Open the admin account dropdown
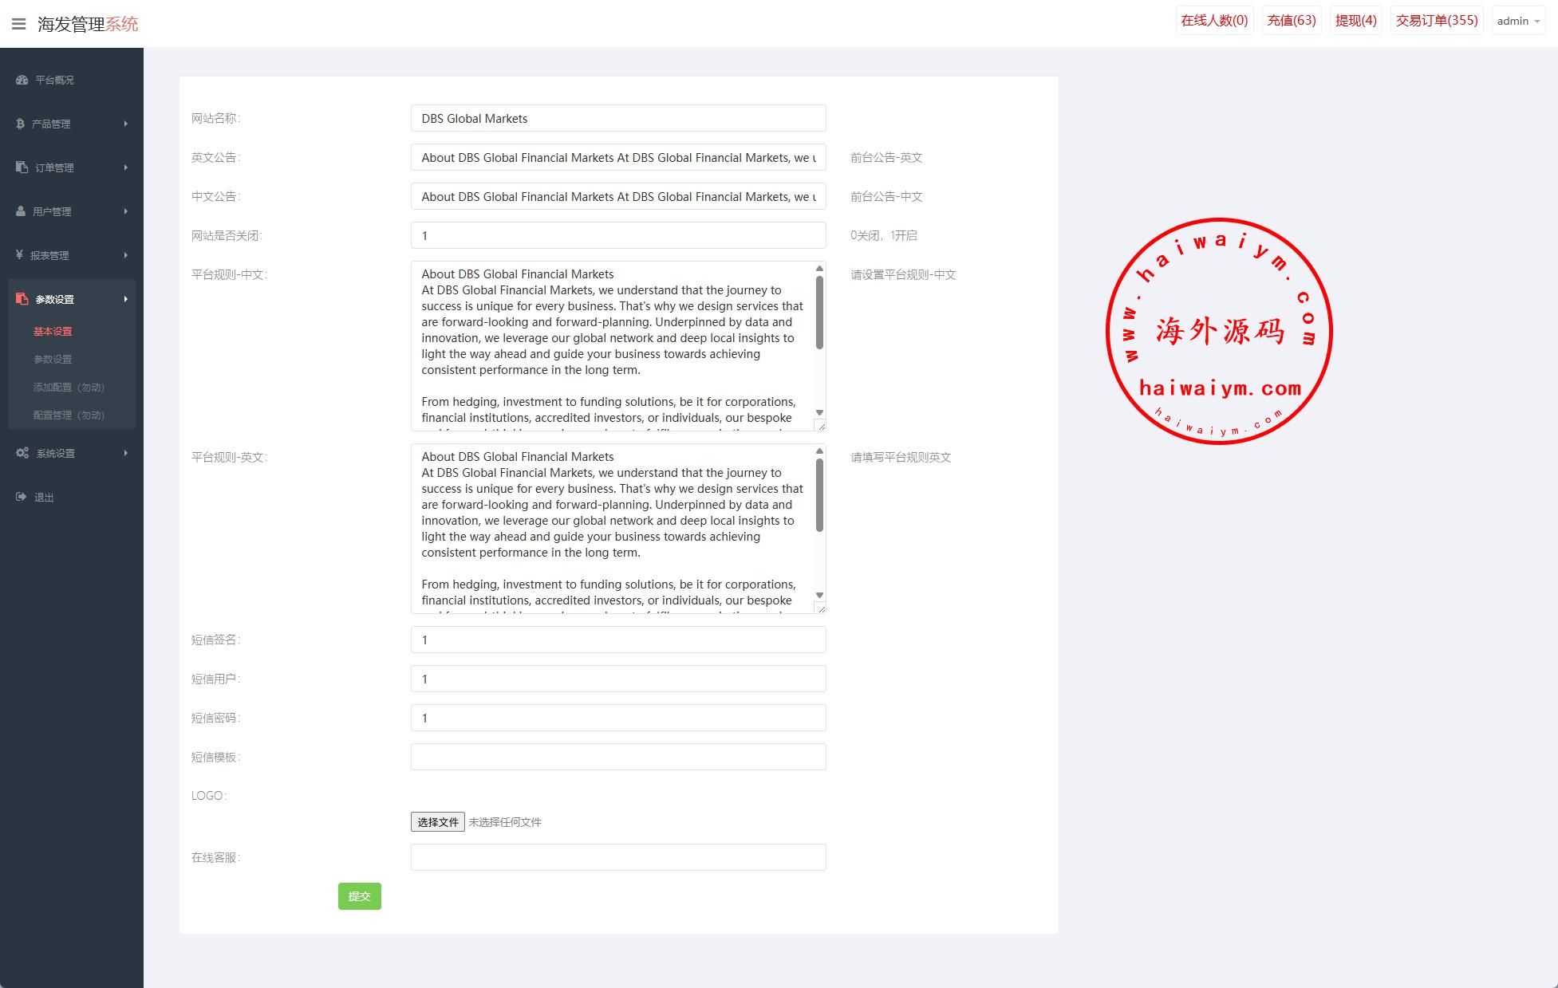The image size is (1558, 988). (1518, 22)
